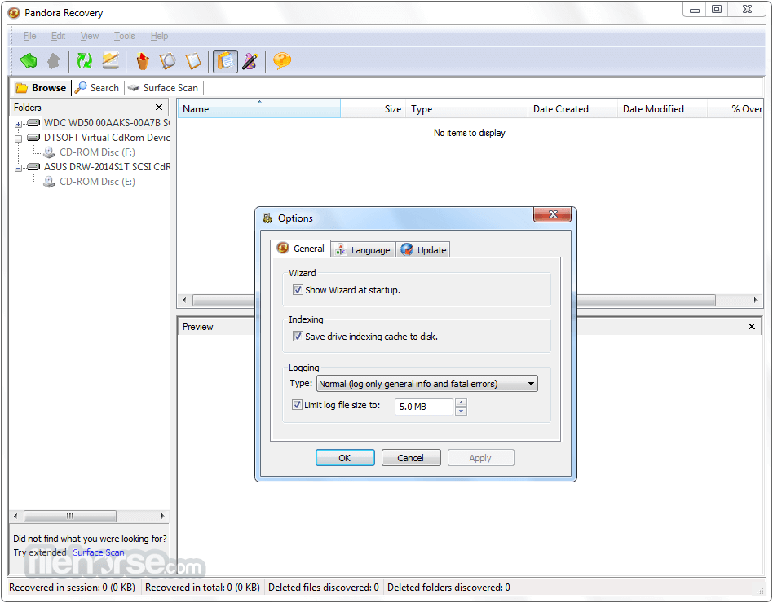773x603 pixels.
Task: Click the Apply button in Options
Action: pyautogui.click(x=480, y=458)
